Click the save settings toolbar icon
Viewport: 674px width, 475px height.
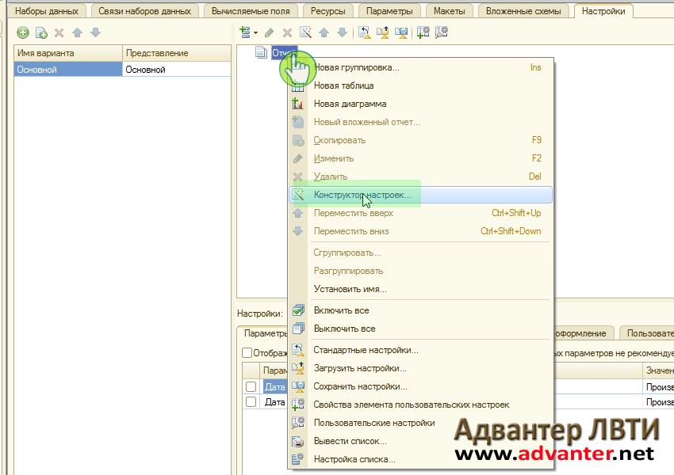point(402,32)
